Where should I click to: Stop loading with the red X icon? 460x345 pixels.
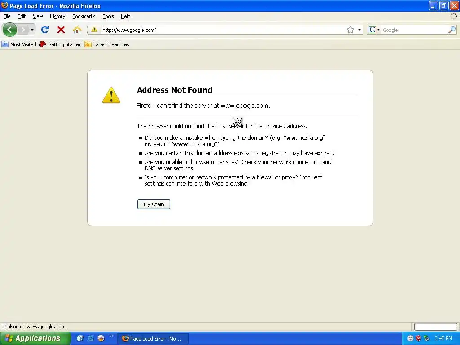[x=61, y=30]
